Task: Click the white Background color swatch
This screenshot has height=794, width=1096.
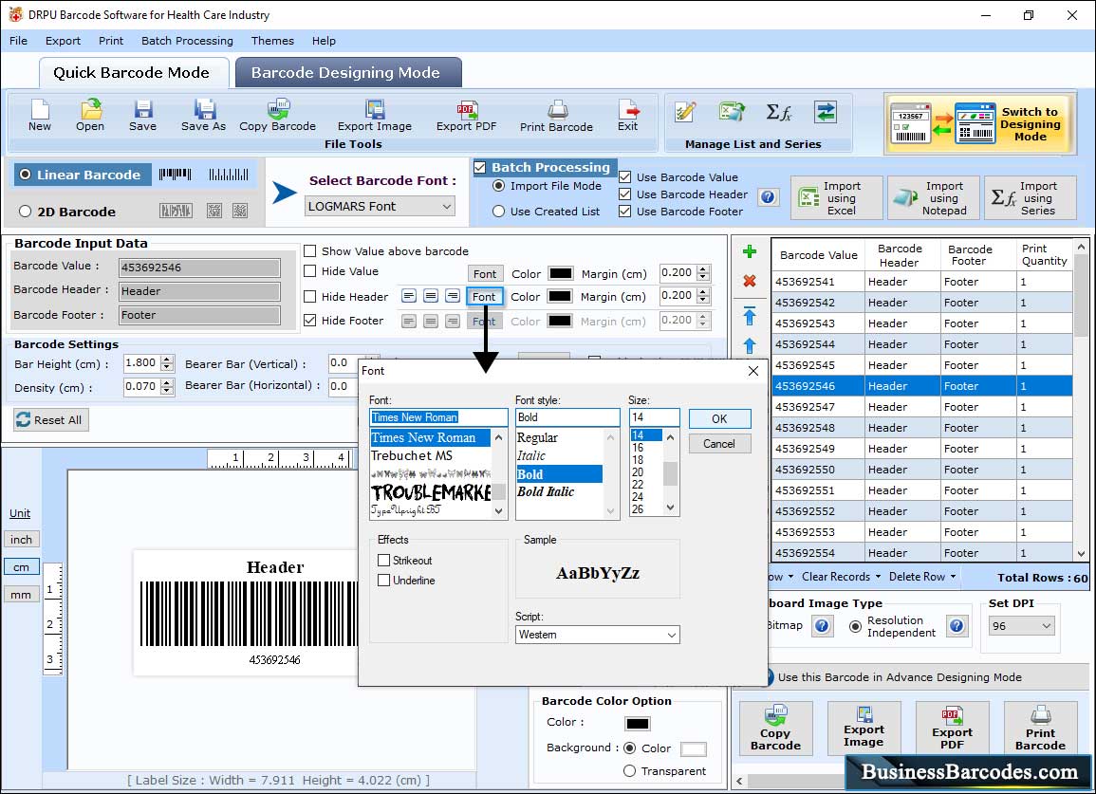Action: coord(694,749)
